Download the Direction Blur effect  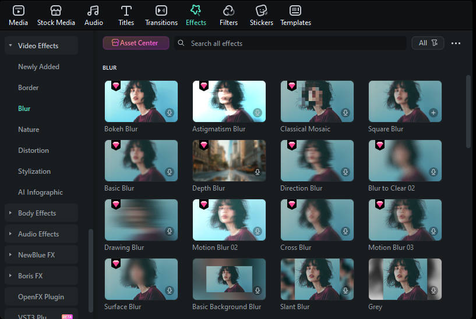point(345,172)
